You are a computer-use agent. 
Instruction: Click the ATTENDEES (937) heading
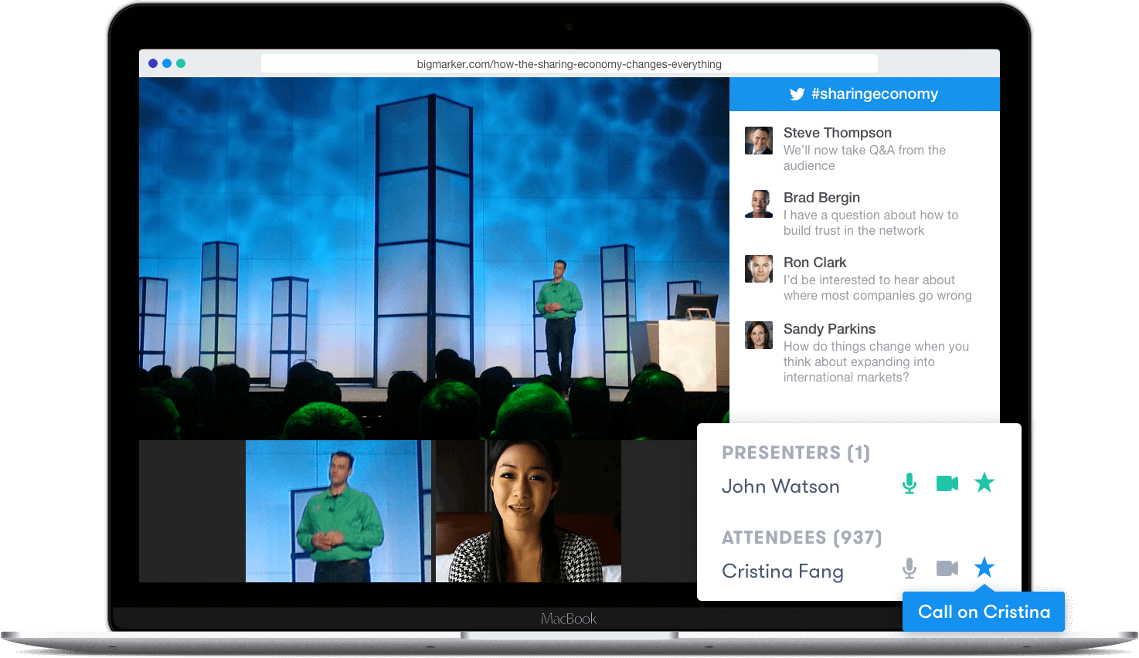click(x=802, y=538)
